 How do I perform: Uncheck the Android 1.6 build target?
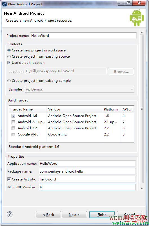click(x=14, y=116)
